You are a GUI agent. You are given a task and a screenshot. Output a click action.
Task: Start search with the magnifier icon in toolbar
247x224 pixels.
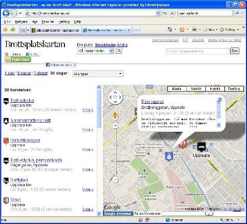(237, 13)
